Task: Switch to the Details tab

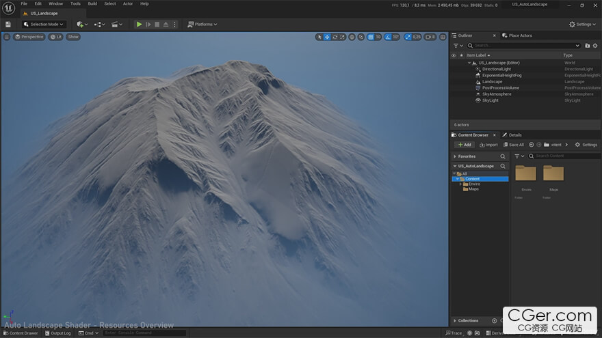Action: point(512,135)
